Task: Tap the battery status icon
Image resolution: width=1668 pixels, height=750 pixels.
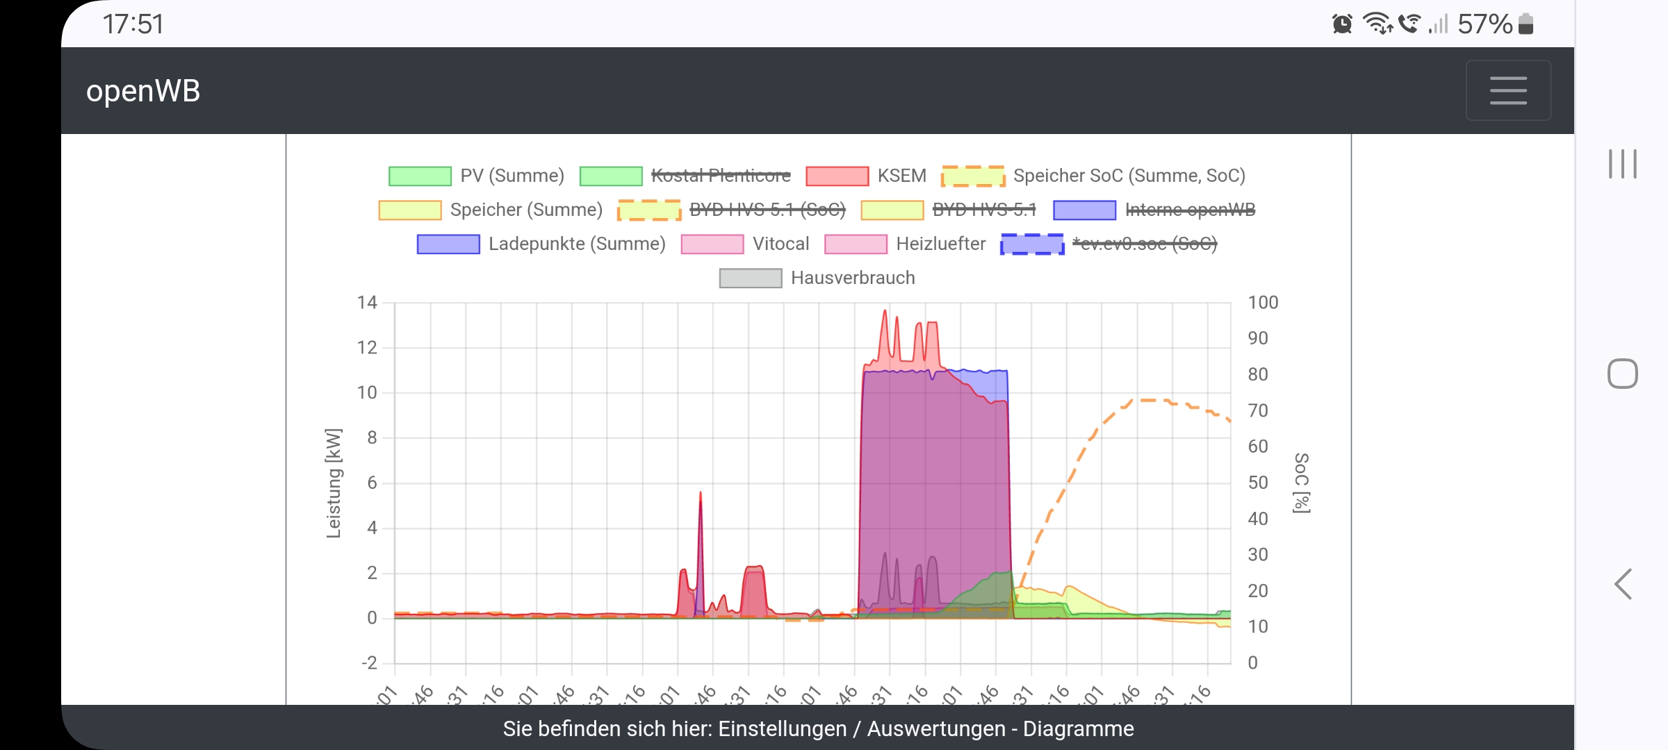Action: click(1526, 24)
